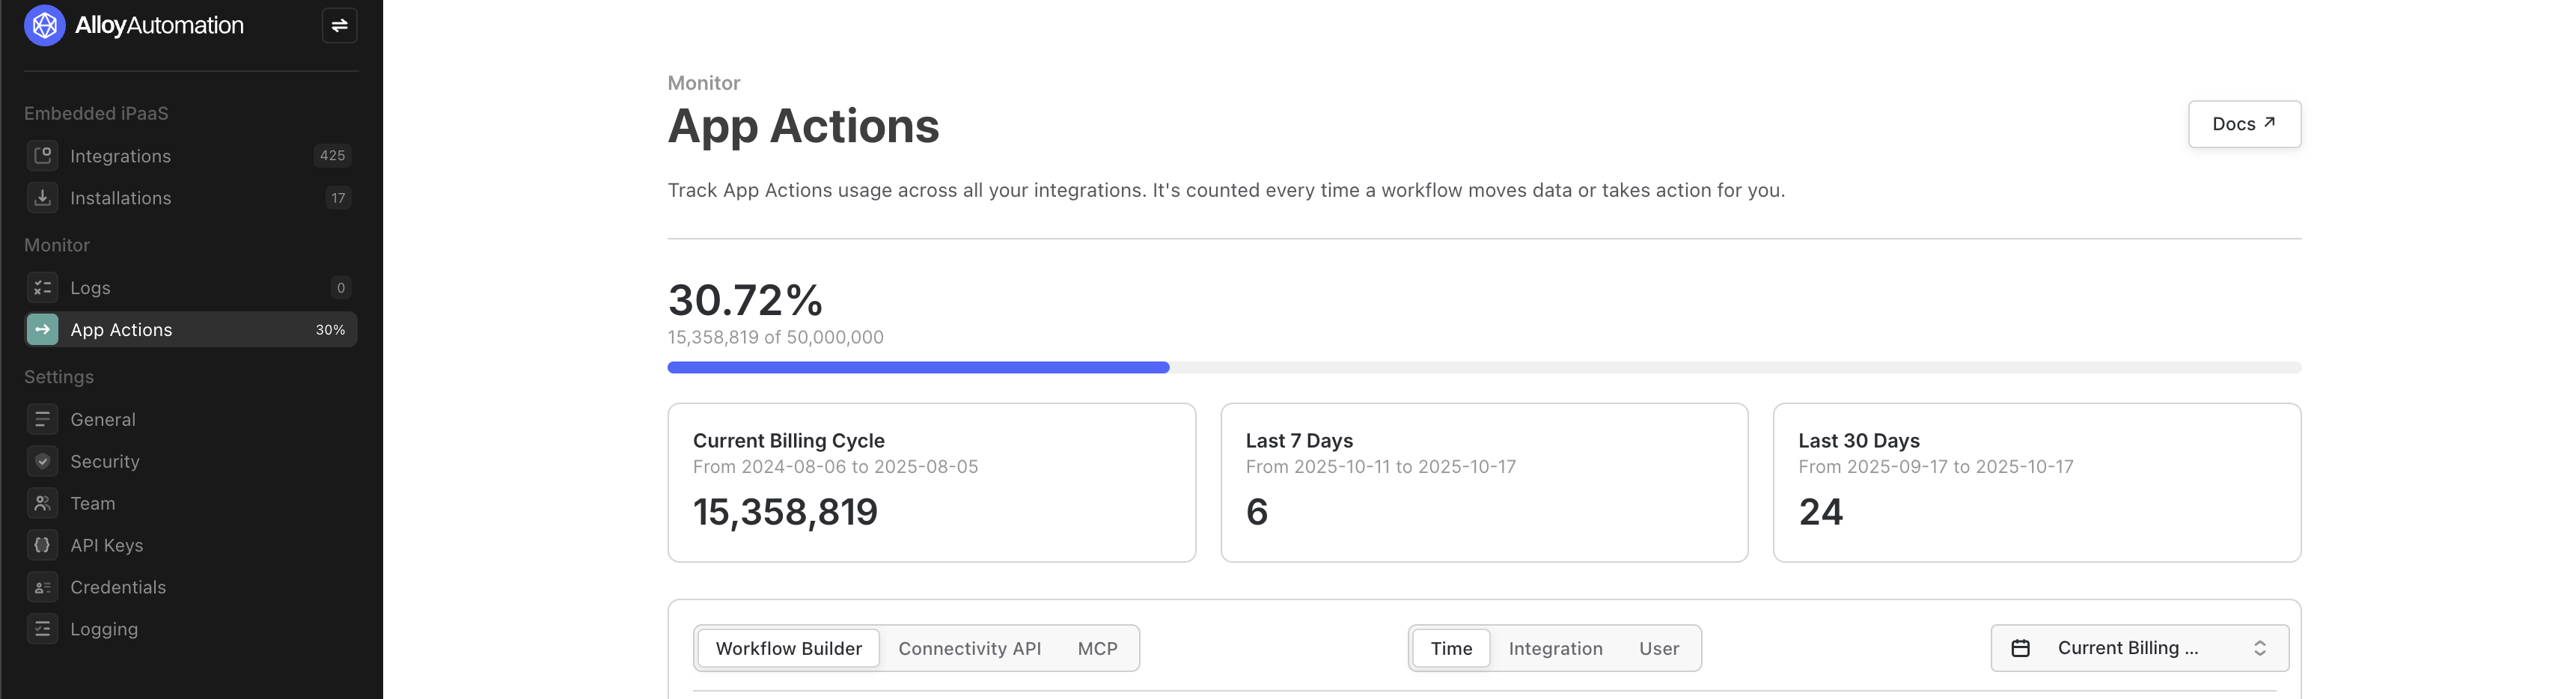Viewport: 2576px width, 699px height.
Task: Group usage by User
Action: pyautogui.click(x=1658, y=649)
